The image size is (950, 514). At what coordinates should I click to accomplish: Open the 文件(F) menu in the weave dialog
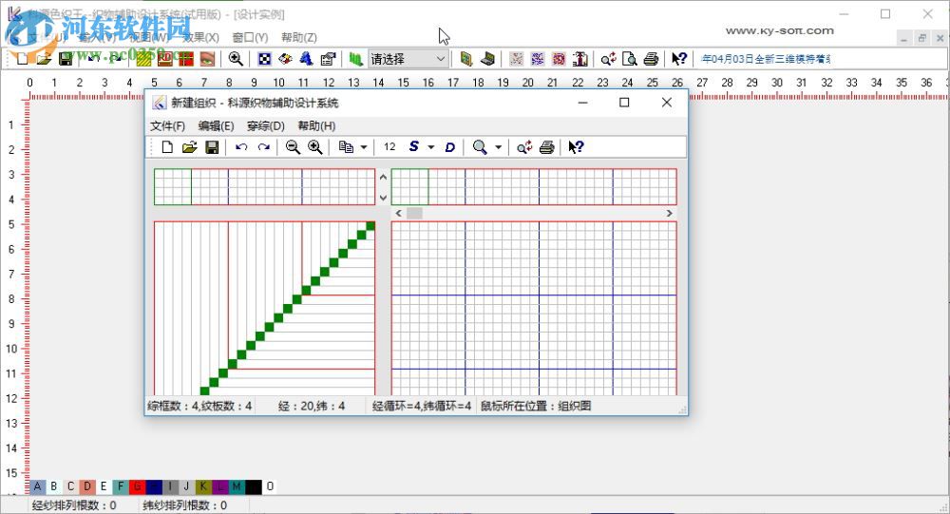pyautogui.click(x=167, y=125)
